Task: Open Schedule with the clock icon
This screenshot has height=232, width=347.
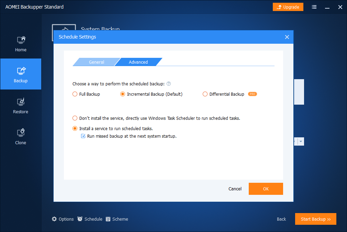Action: (90, 219)
